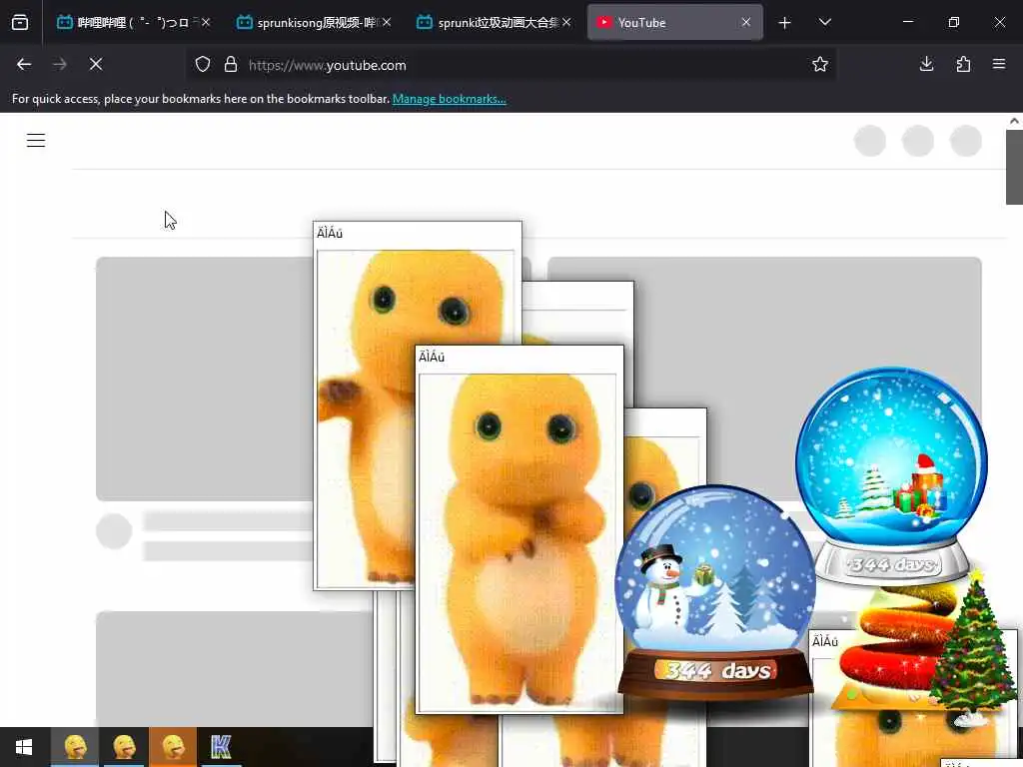This screenshot has height=767, width=1023.
Task: Stop loading the page
Action: click(96, 65)
